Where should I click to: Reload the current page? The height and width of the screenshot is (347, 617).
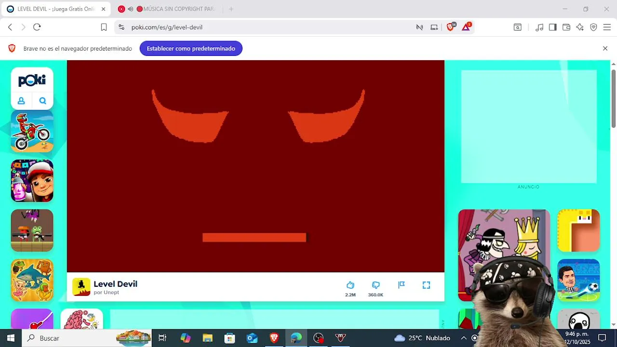click(x=37, y=27)
